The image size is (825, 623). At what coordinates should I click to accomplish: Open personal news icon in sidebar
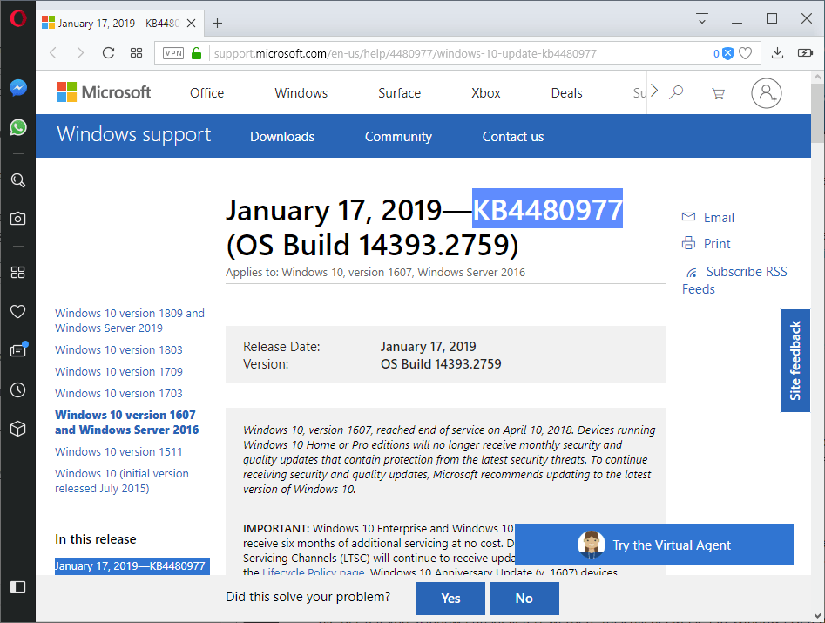pyautogui.click(x=18, y=350)
